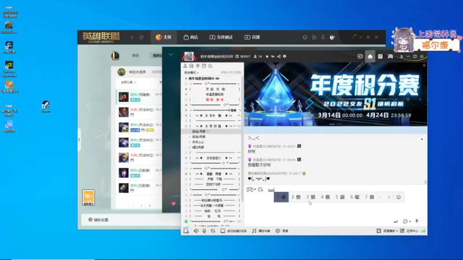The width and height of the screenshot is (463, 260).
Task: Click the record button in bottom bar
Action: pyautogui.click(x=282, y=231)
